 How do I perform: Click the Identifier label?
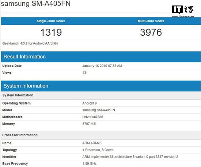9,157
